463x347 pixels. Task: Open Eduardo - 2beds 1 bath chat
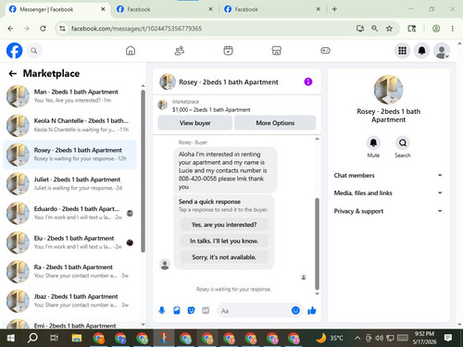[x=70, y=213]
